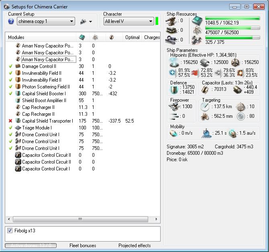Click the drone bandwidth icon beside 325 / 375
Viewport: 269px width, 252px height.
[x=197, y=40]
